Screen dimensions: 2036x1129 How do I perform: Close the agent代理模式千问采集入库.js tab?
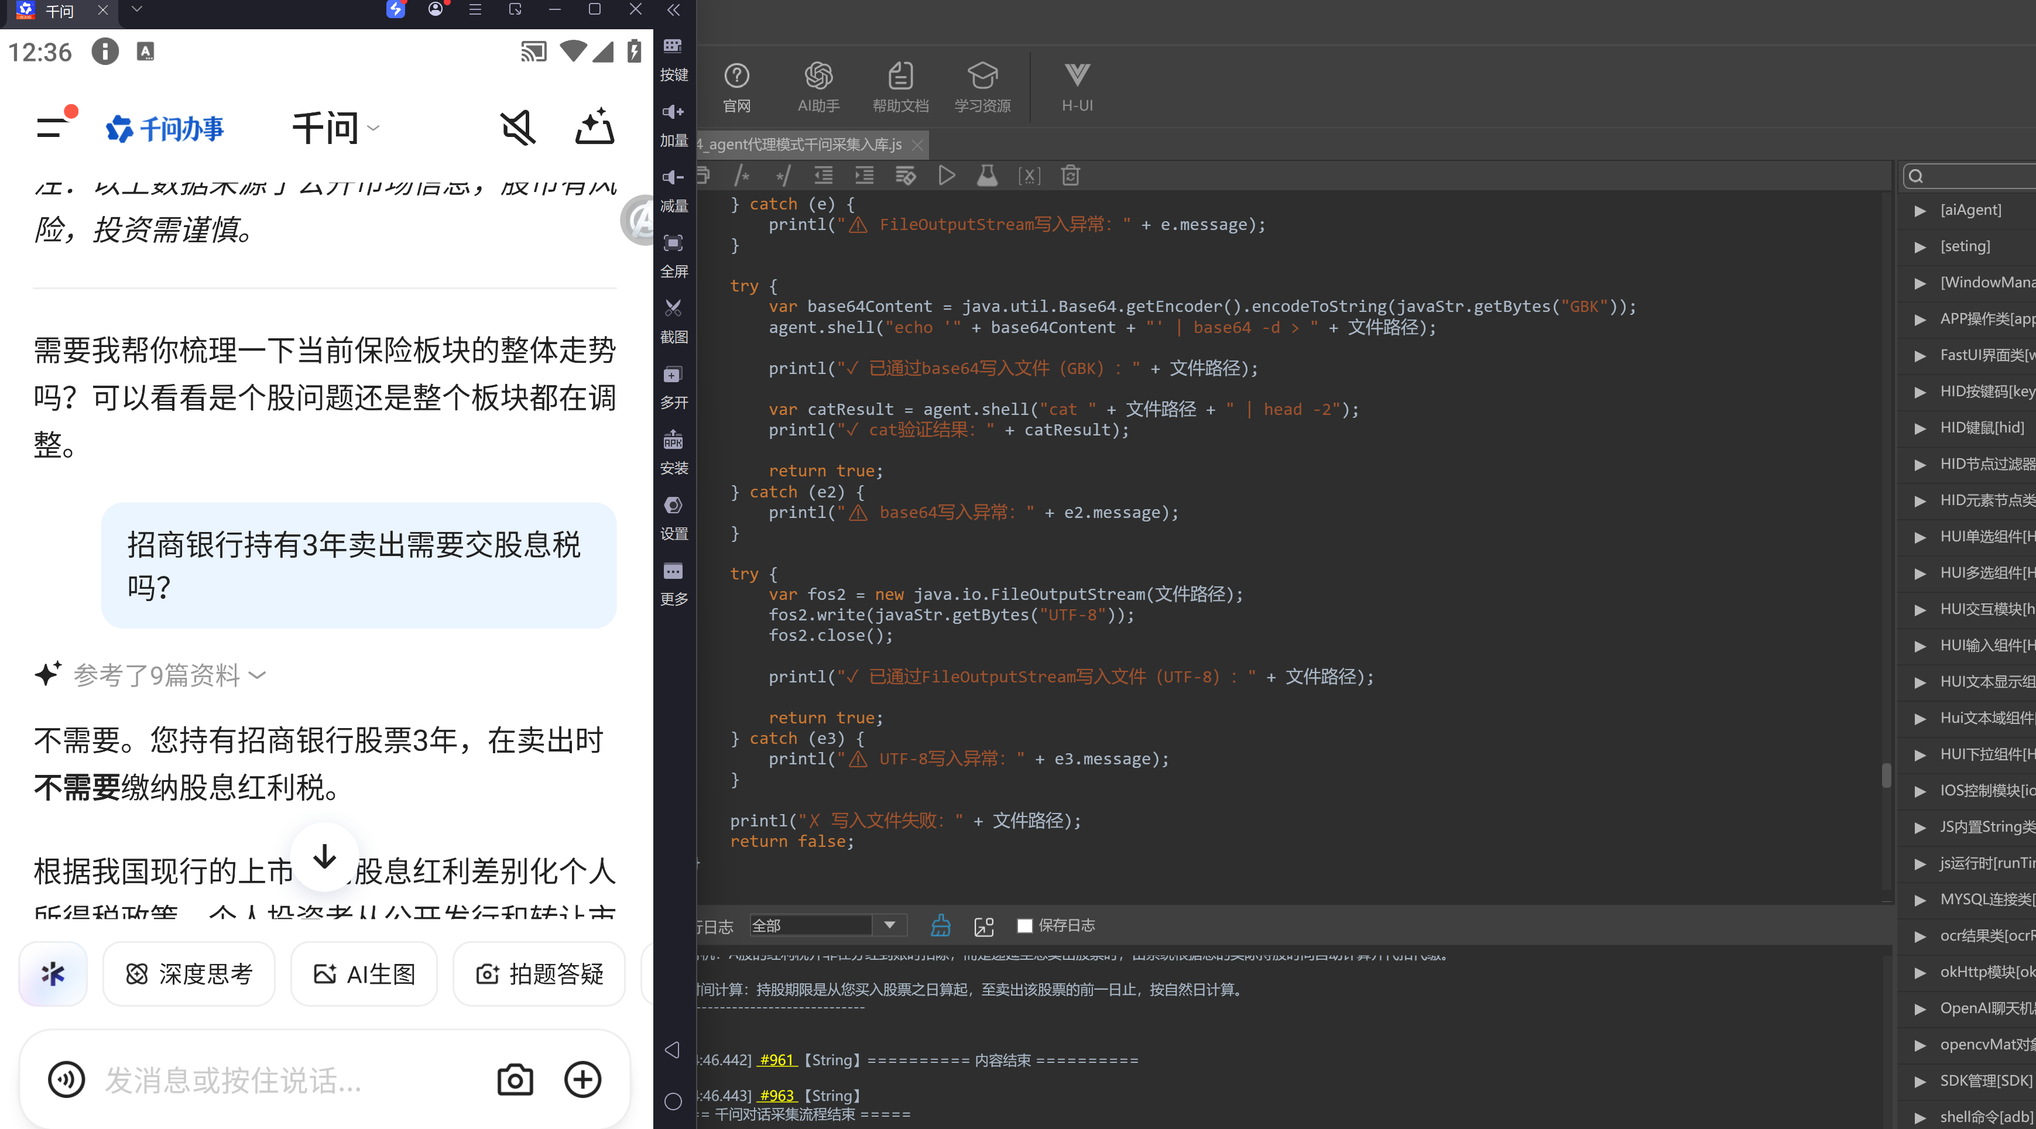[x=918, y=145]
